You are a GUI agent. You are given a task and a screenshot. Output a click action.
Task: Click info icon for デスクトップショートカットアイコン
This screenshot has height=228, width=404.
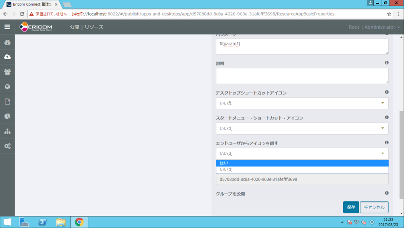coord(387,92)
